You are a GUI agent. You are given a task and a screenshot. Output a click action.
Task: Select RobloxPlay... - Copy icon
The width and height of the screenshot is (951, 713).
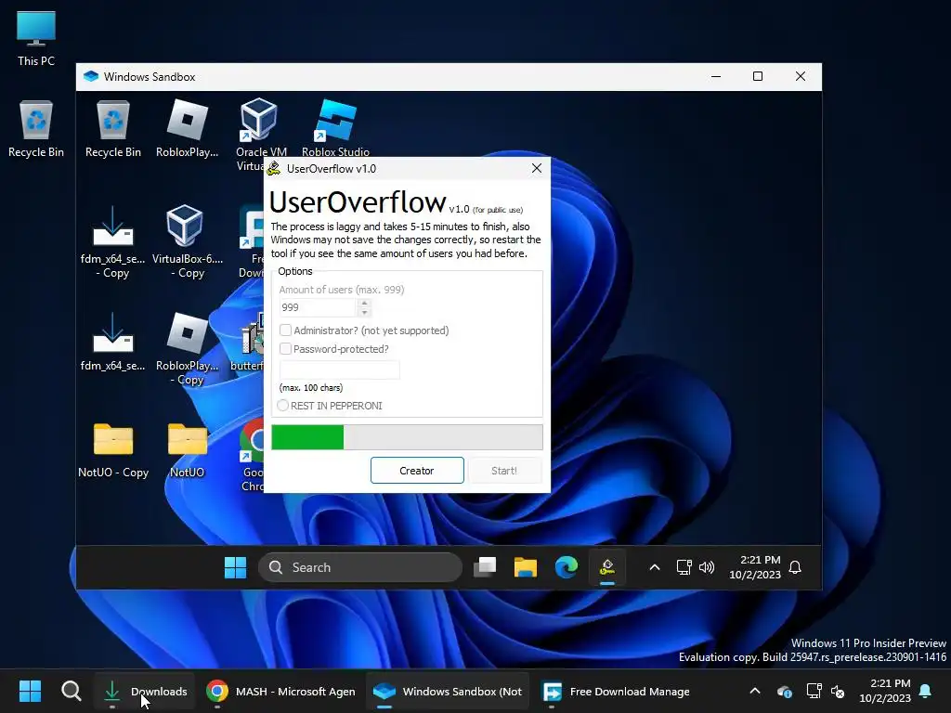(x=187, y=349)
